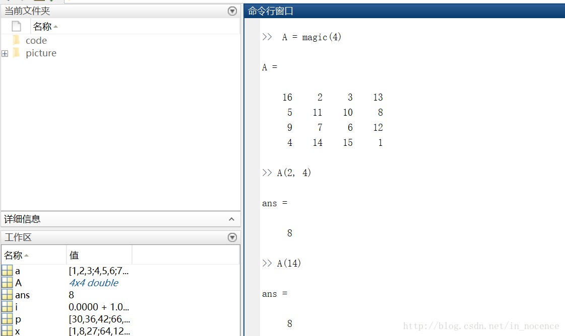This screenshot has width=565, height=336.
Task: Click the ans variable icon in workspace
Action: (7, 295)
